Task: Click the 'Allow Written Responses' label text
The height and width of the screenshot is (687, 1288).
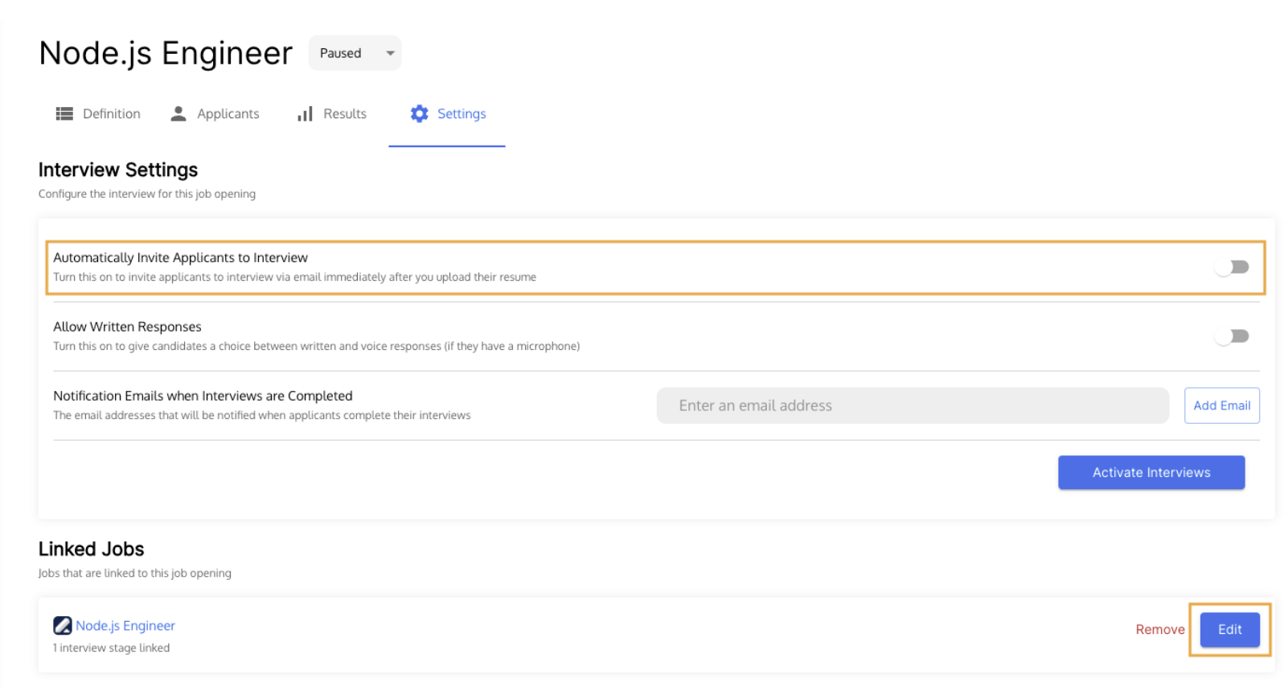Action: click(x=127, y=327)
